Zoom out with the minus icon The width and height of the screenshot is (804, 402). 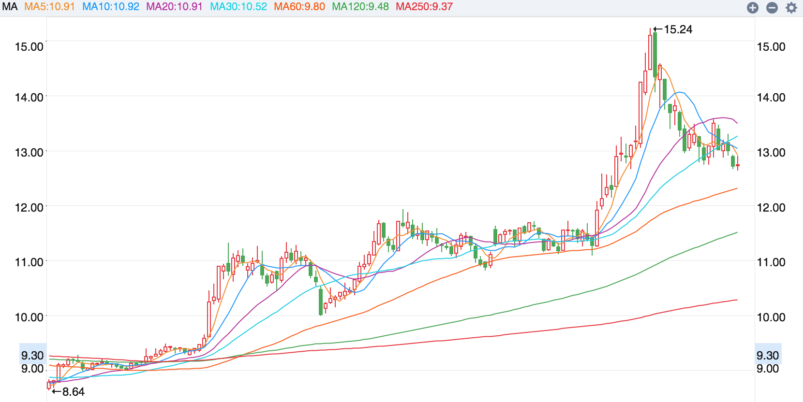(772, 8)
